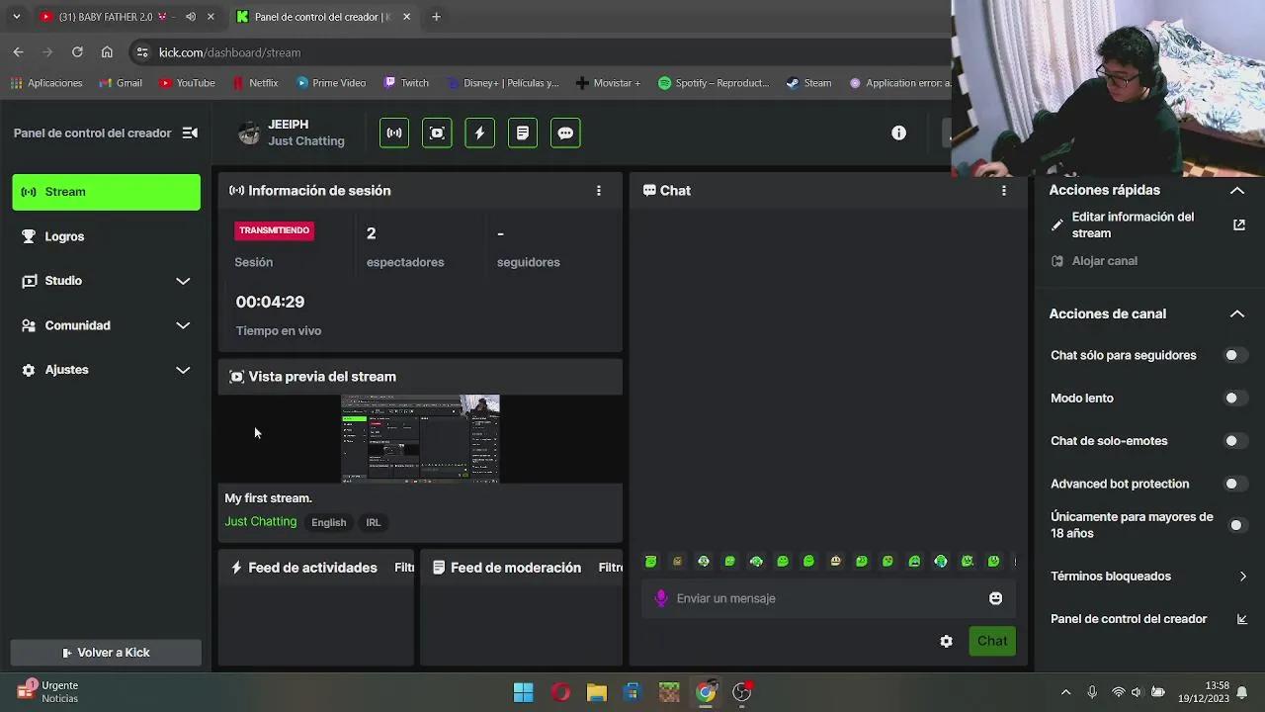1265x712 pixels.
Task: Click the chat bubble icon in top toolbar
Action: [565, 133]
